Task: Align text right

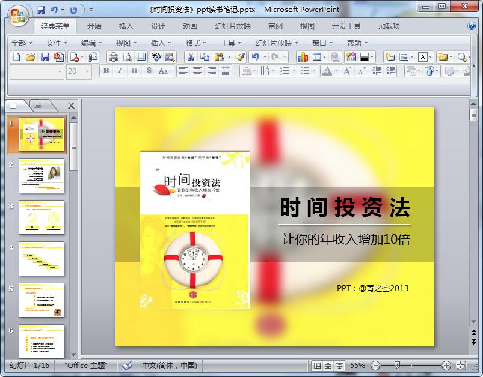Action: pos(211,71)
